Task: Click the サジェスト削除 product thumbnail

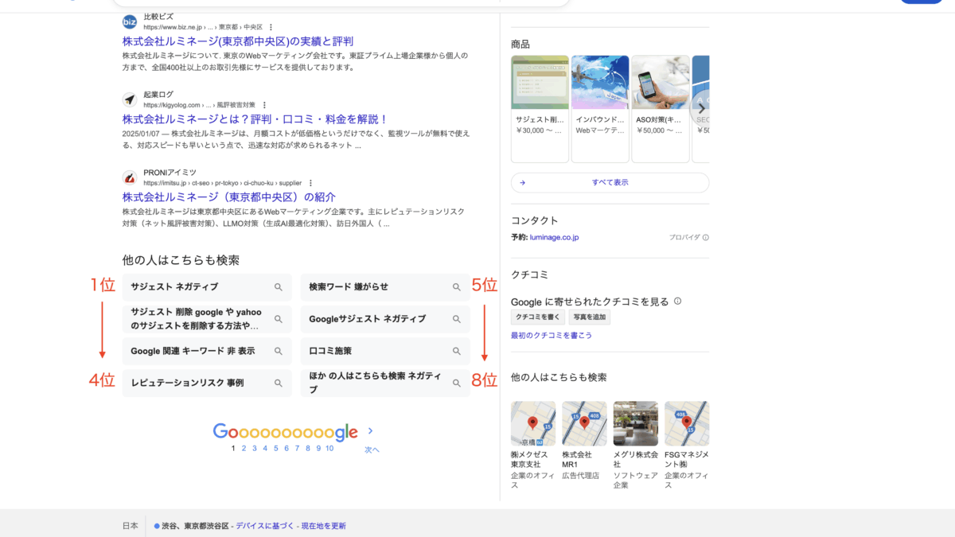Action: [540, 81]
